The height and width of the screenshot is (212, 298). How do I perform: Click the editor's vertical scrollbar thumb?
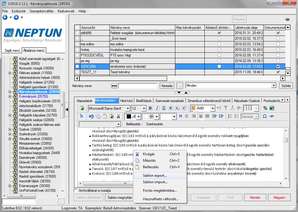pyautogui.click(x=286, y=140)
